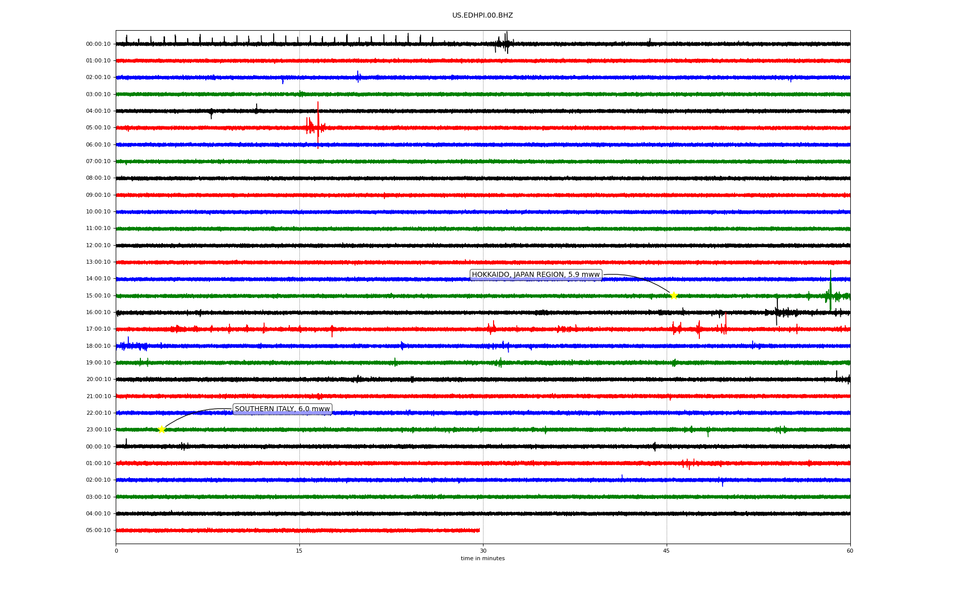Click the 12:00:10 row time label
966x604 pixels.
click(98, 245)
